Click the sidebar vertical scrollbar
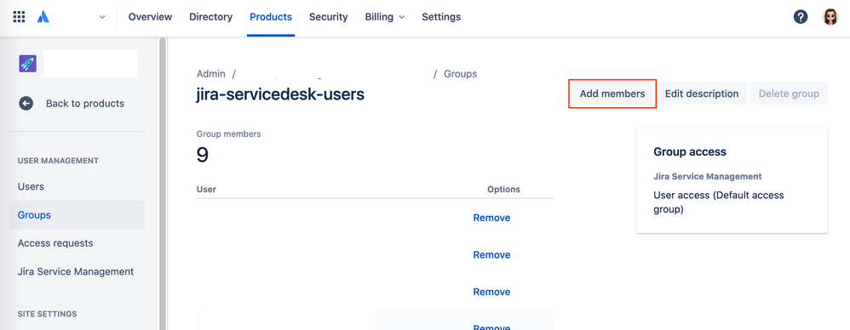This screenshot has height=330, width=850. click(x=161, y=184)
